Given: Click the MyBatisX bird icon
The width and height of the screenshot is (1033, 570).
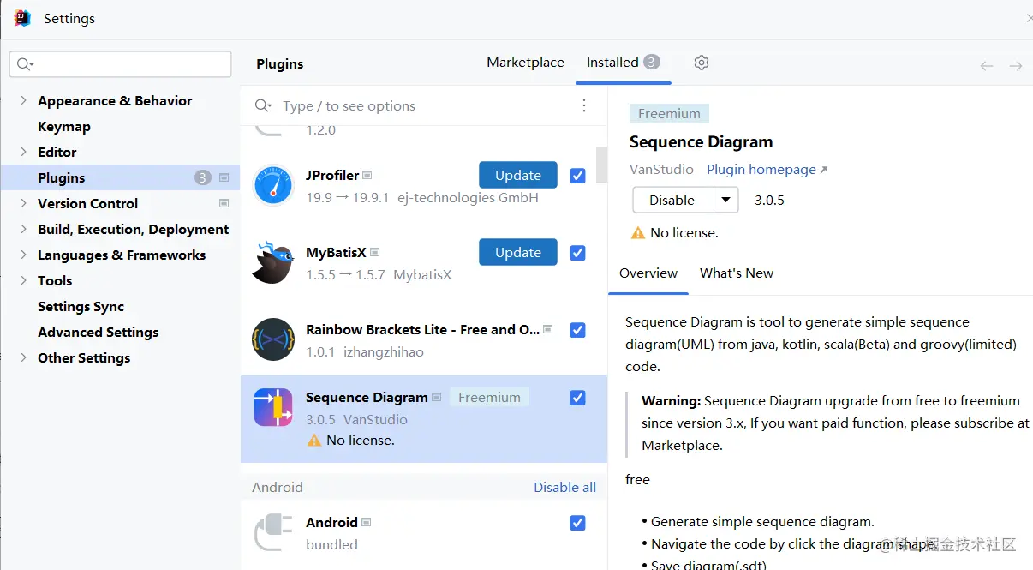Looking at the screenshot, I should [274, 262].
